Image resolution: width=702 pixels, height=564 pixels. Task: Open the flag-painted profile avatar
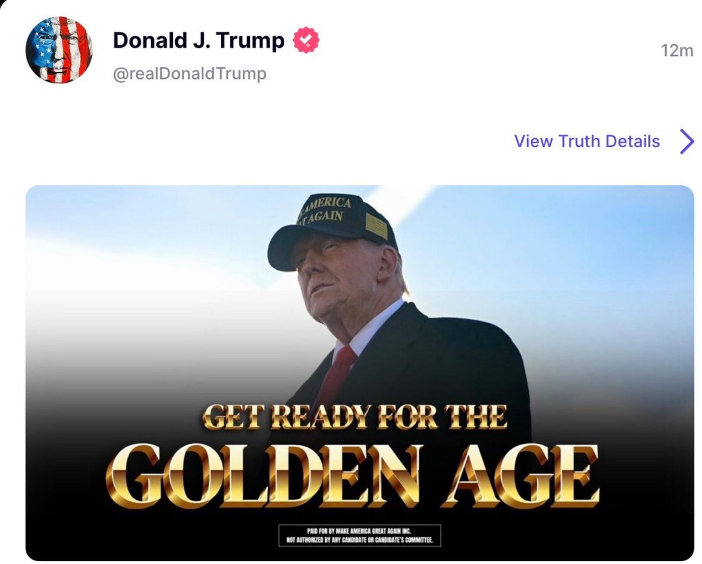pos(59,50)
